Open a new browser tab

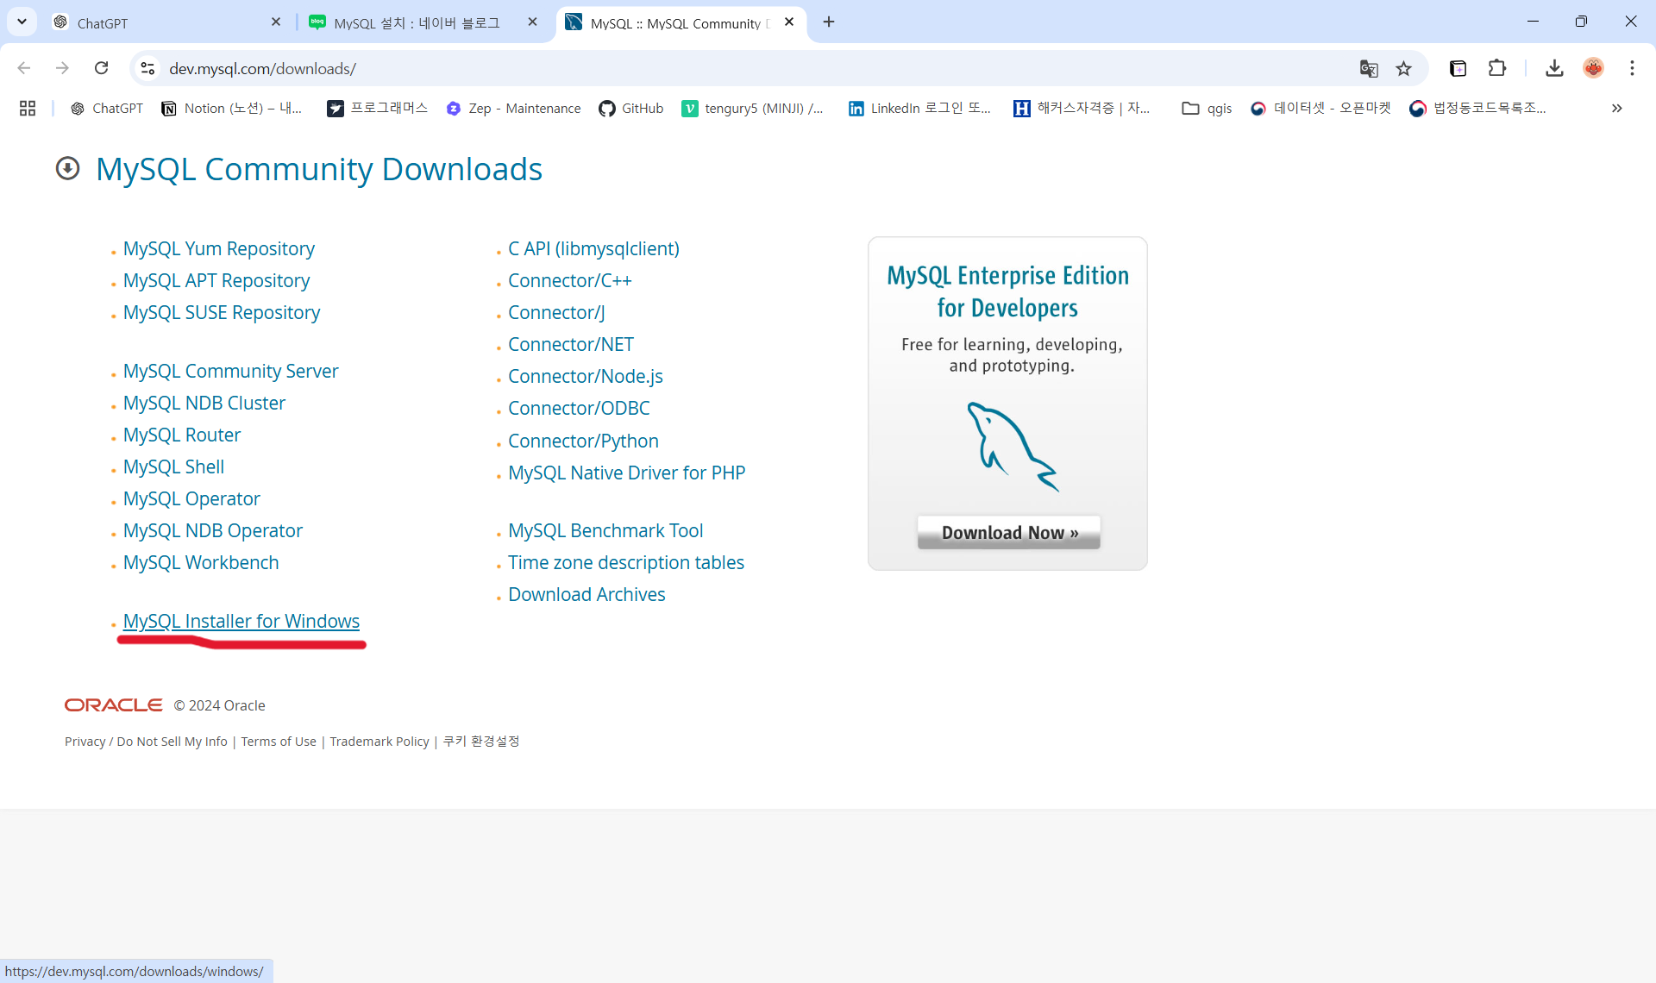(x=829, y=22)
